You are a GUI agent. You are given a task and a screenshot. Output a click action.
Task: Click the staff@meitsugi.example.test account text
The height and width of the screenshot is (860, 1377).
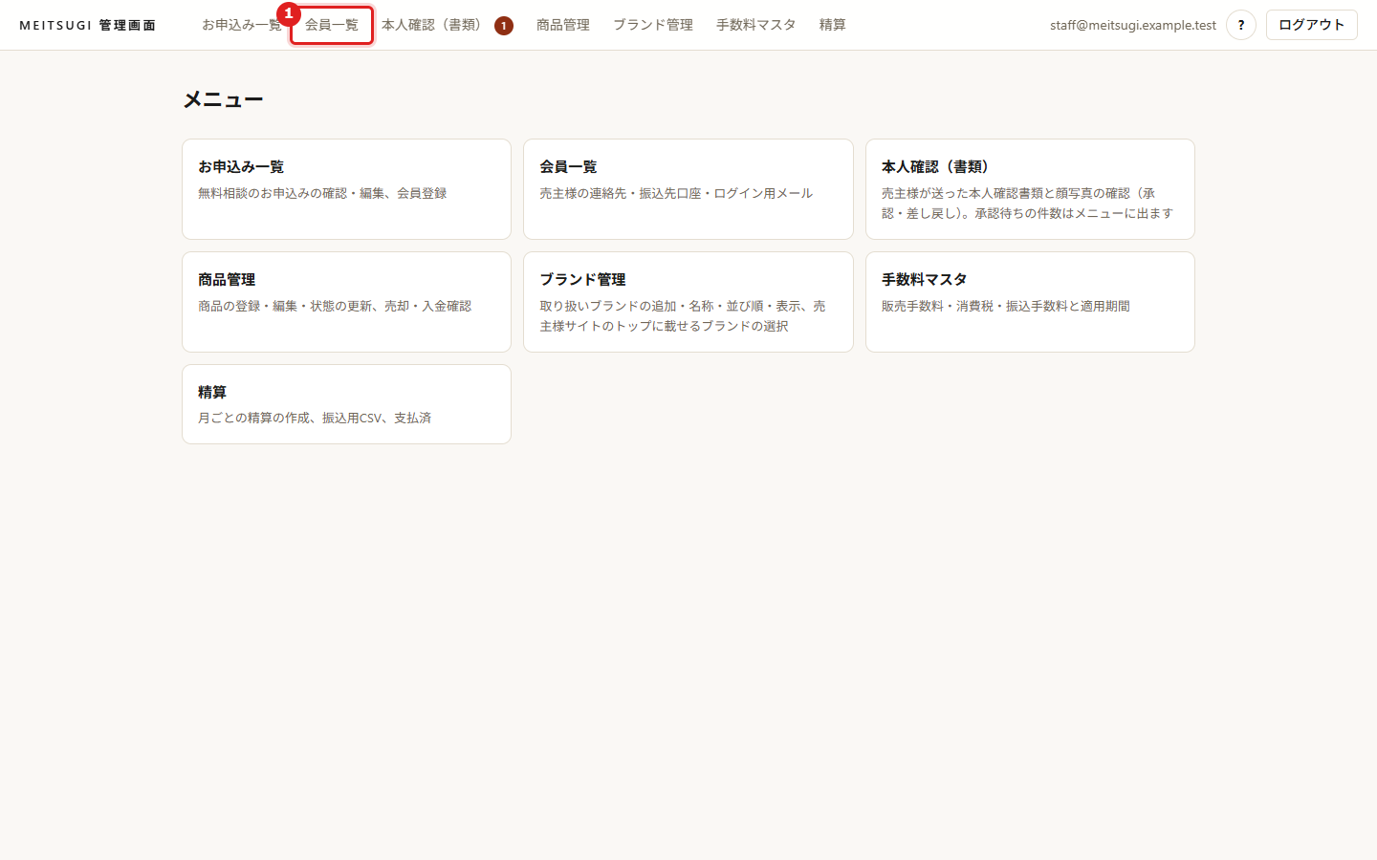click(1133, 25)
